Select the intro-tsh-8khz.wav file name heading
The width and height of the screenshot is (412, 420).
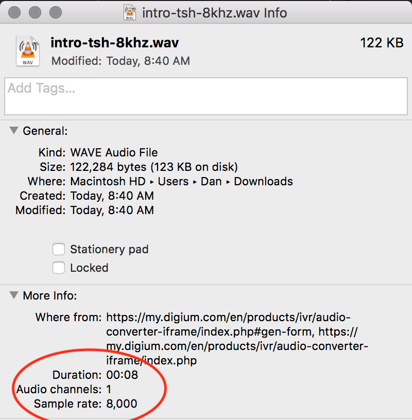tap(115, 43)
